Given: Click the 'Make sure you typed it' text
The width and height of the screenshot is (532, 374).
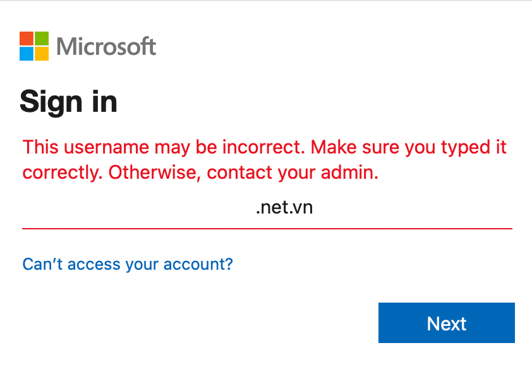Looking at the screenshot, I should (x=409, y=148).
